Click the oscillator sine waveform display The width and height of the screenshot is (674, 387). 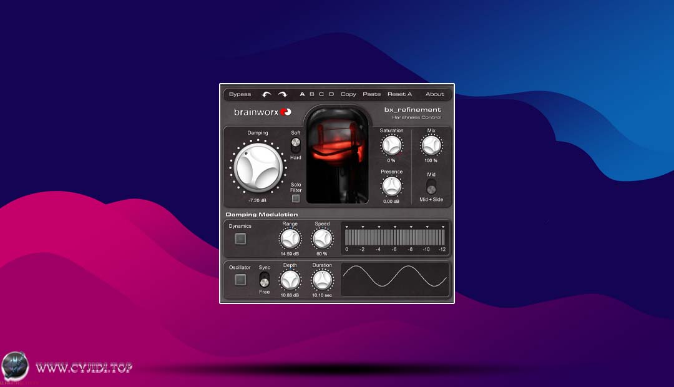(395, 280)
